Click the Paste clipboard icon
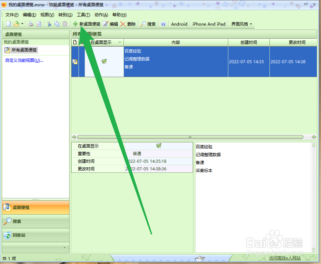The image size is (321, 264). 65,24
